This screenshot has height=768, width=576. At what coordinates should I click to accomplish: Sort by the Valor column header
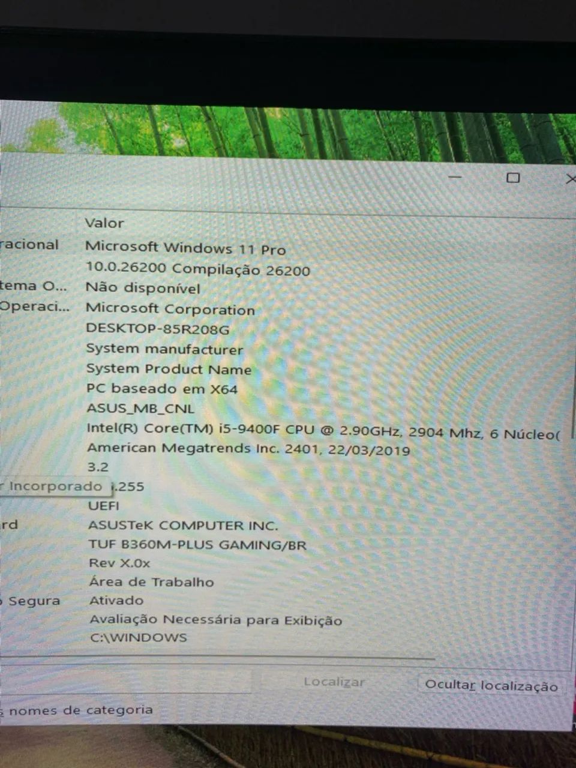pos(104,223)
